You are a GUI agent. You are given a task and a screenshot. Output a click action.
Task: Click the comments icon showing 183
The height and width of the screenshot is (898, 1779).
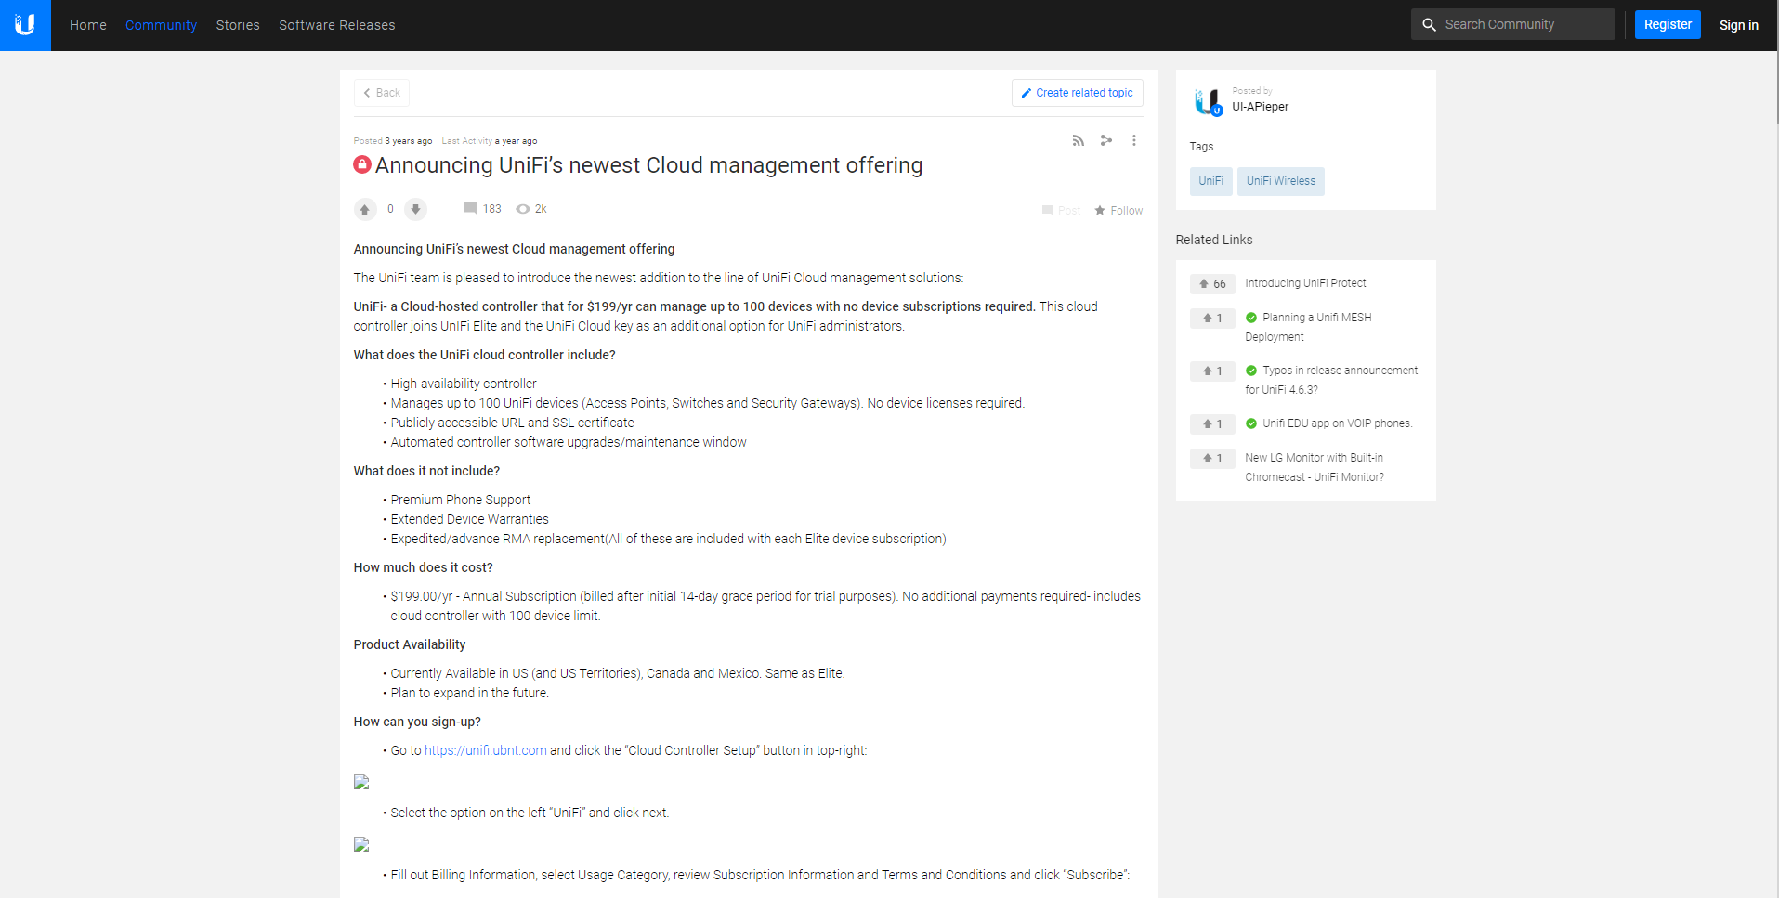471,209
